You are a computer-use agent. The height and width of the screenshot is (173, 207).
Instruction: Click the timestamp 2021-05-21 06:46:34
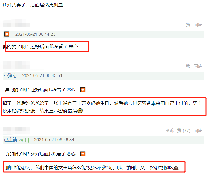point(54,140)
